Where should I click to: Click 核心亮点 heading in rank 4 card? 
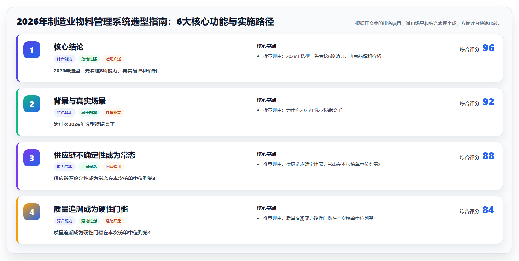(267, 208)
